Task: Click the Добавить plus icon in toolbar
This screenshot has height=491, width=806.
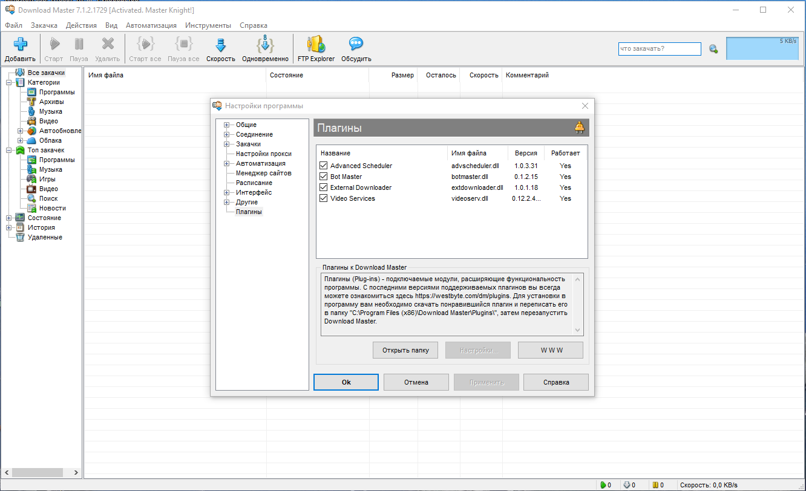Action: 20,45
